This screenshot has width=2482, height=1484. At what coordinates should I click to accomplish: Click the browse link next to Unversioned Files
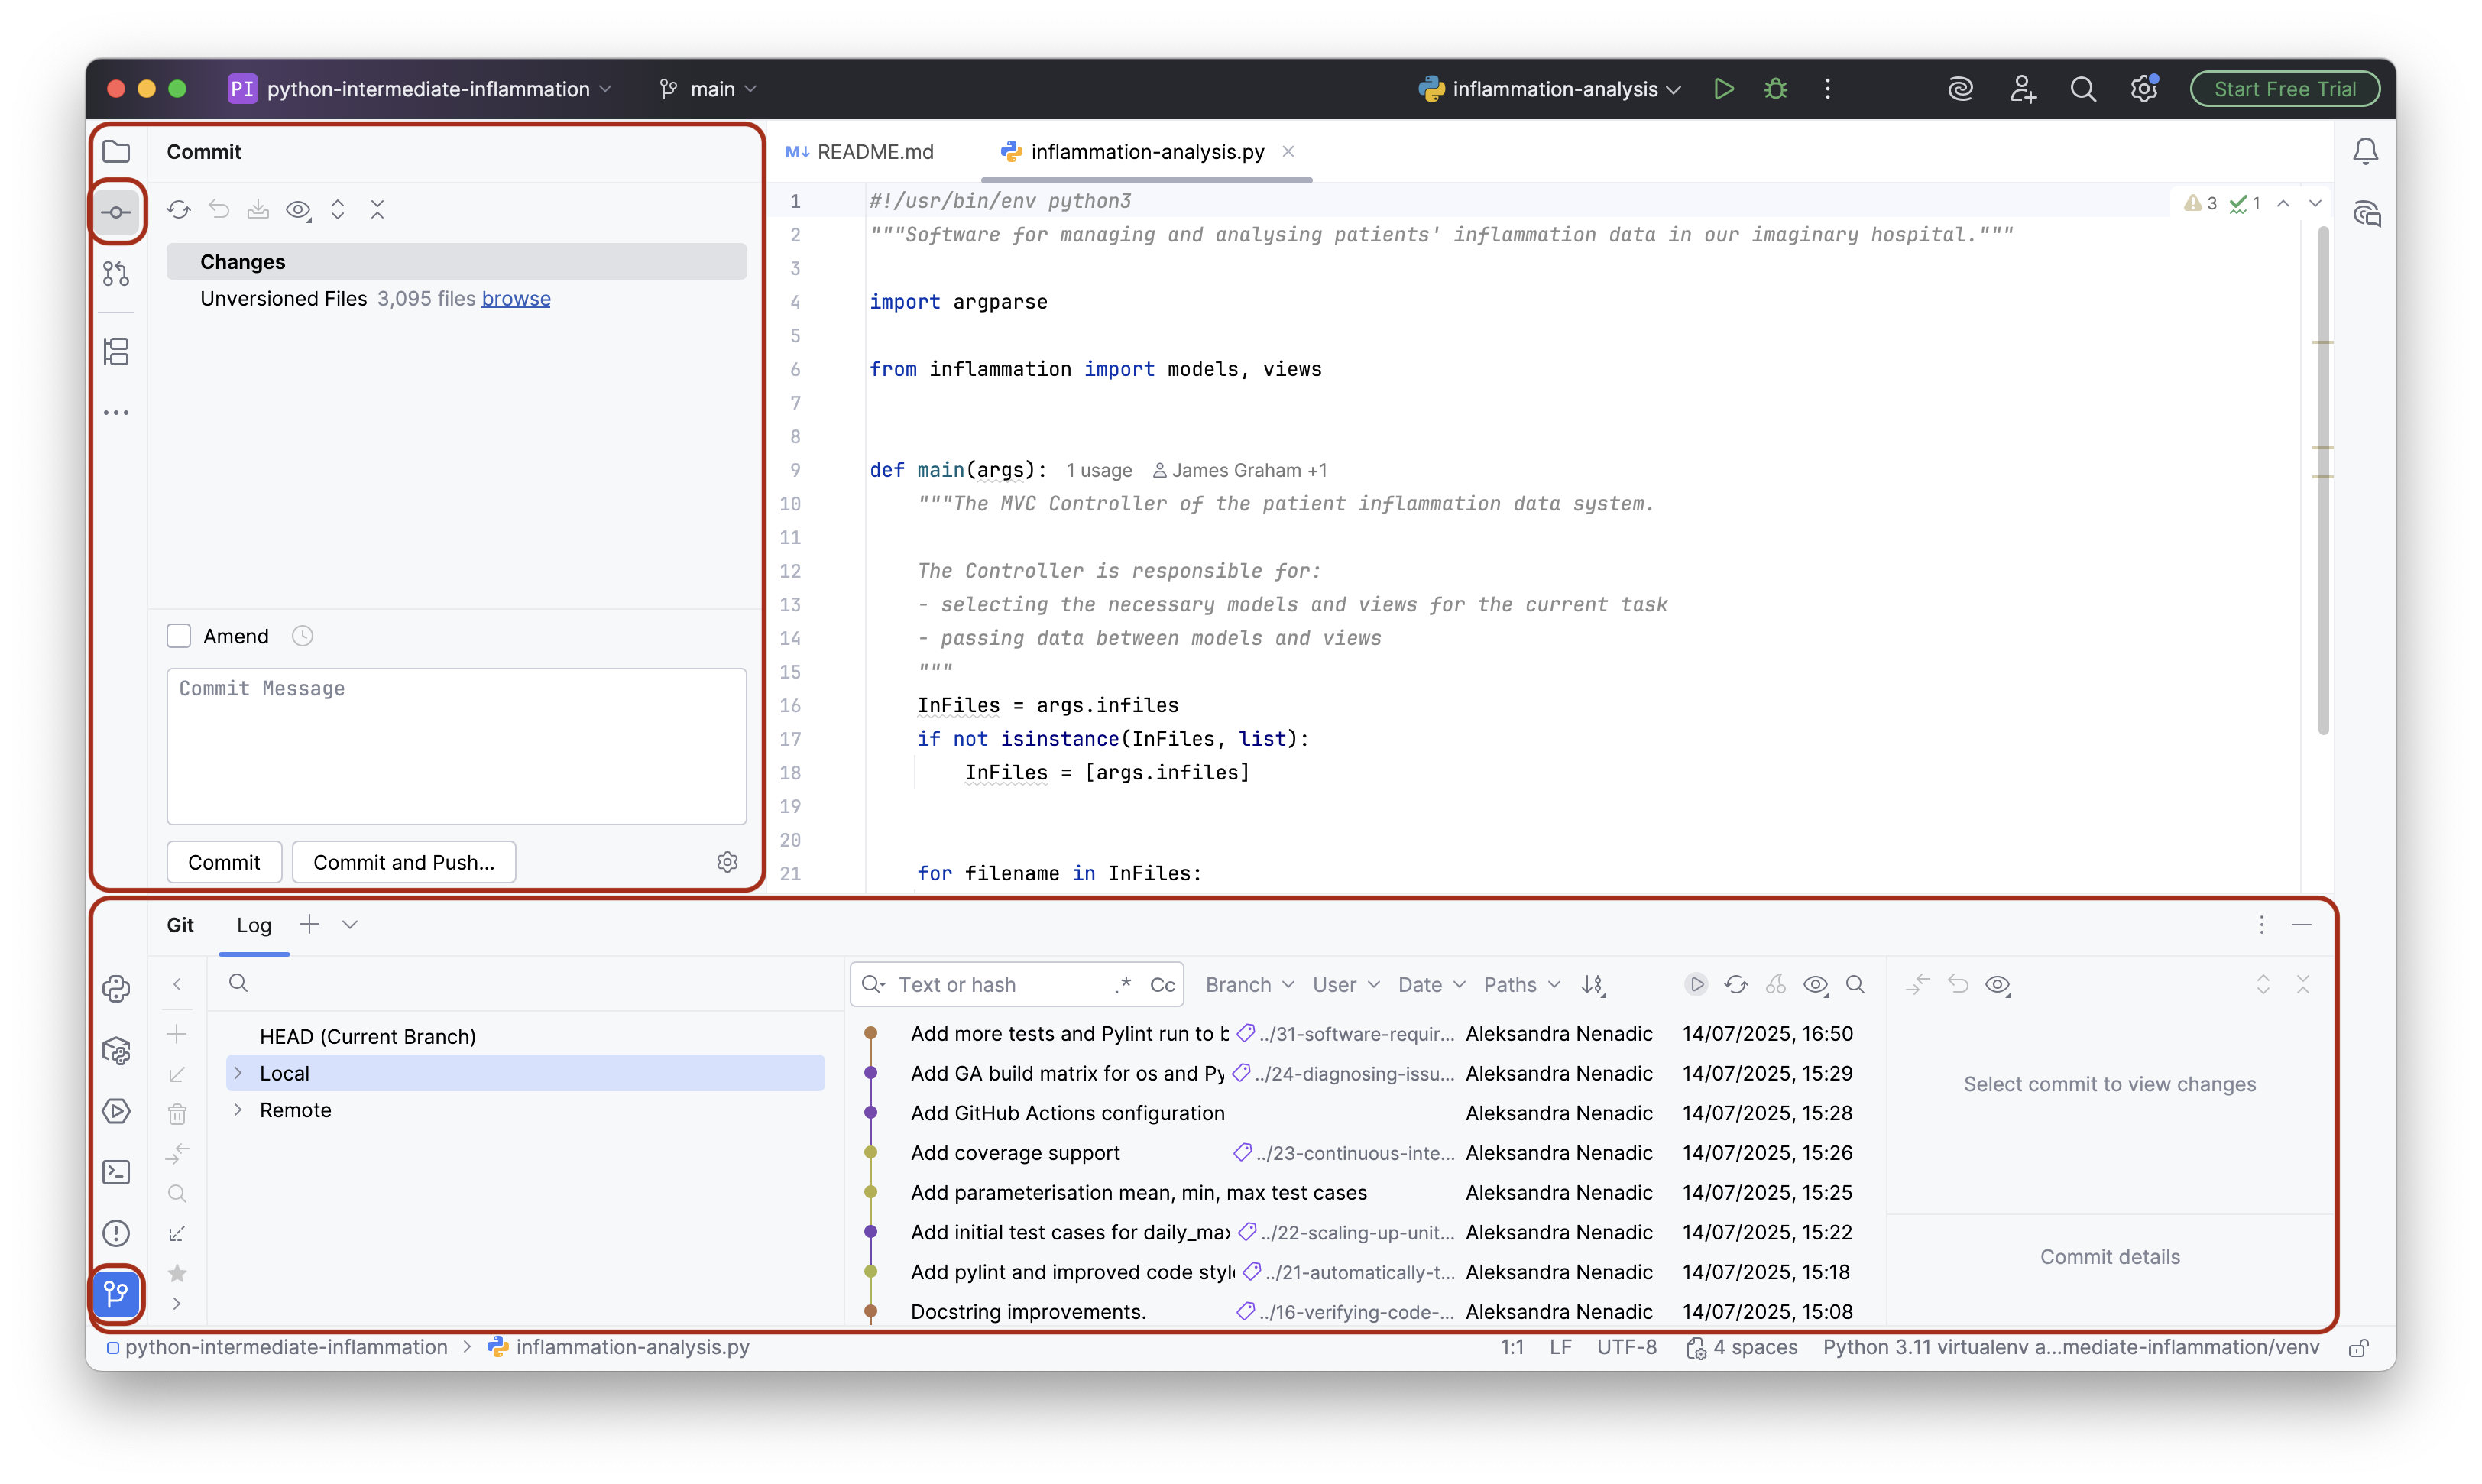point(515,298)
